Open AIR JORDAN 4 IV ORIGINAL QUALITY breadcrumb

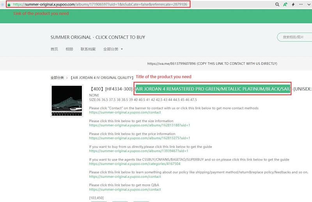click(x=102, y=78)
